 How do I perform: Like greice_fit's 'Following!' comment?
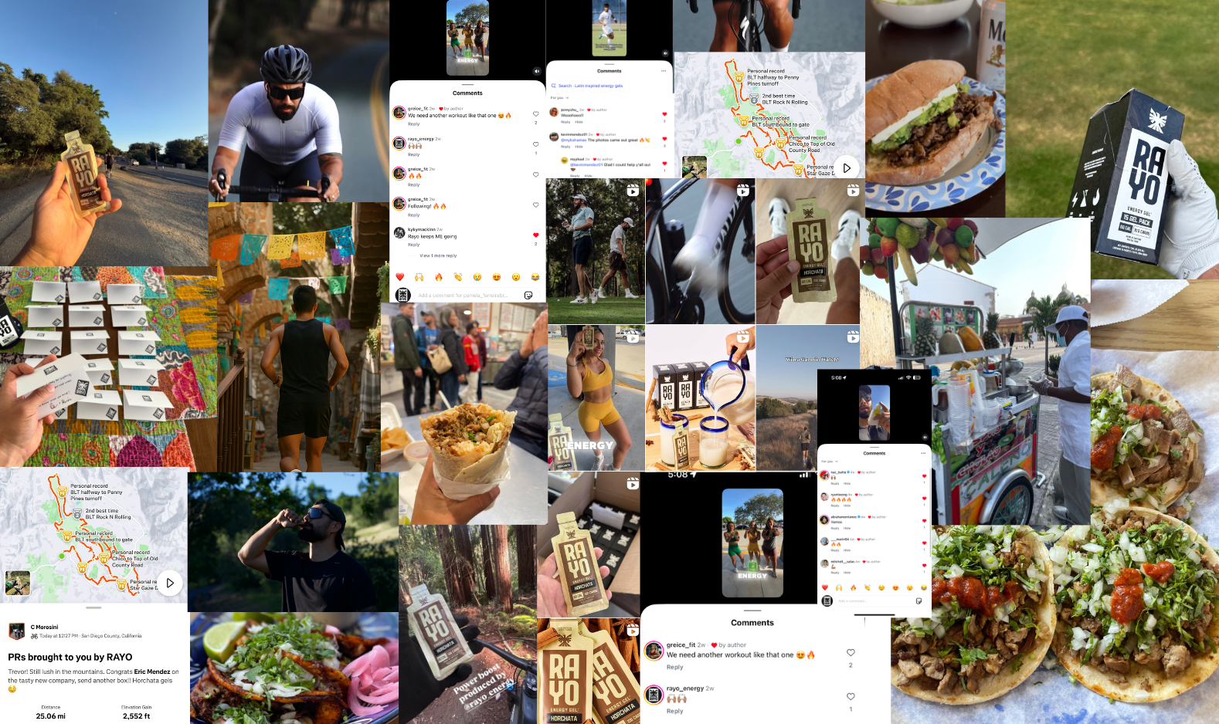coord(535,205)
